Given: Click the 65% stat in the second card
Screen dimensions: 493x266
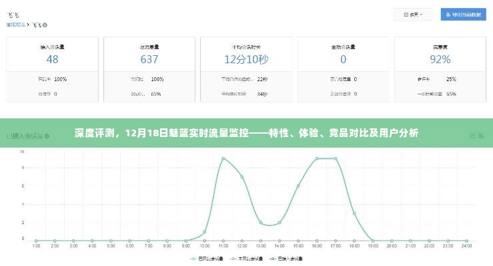Looking at the screenshot, I should point(156,94).
